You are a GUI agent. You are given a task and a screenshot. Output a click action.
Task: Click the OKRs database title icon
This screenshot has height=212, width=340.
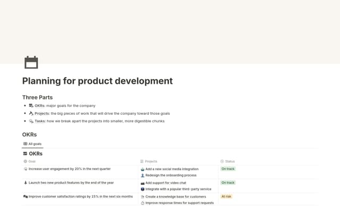[x=25, y=154]
